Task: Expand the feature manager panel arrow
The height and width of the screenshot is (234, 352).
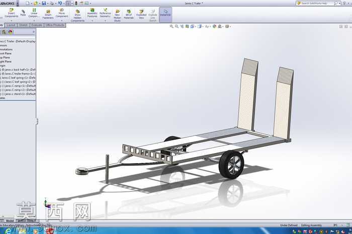Action: pos(34,32)
